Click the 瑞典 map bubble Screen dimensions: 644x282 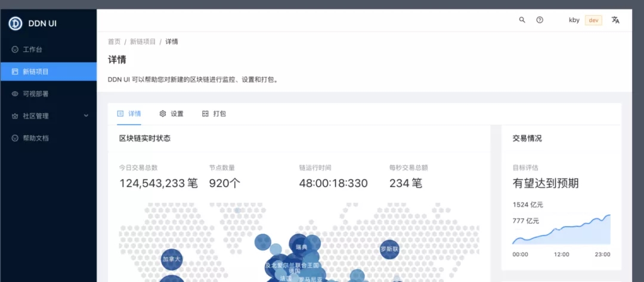[x=301, y=245]
